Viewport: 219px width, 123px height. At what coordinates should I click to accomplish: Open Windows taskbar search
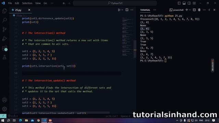point(8,120)
